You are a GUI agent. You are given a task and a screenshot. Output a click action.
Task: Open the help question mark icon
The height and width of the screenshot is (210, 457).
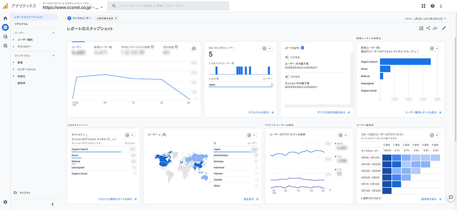coord(432,6)
